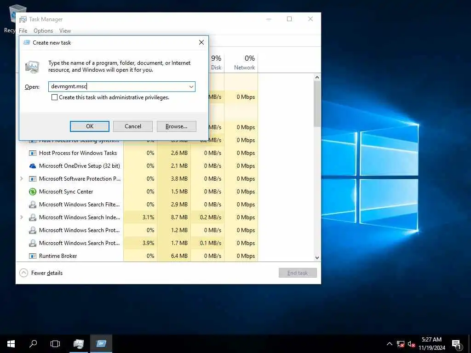The height and width of the screenshot is (353, 471).
Task: Click the Runtime Broker process icon
Action: (x=33, y=256)
